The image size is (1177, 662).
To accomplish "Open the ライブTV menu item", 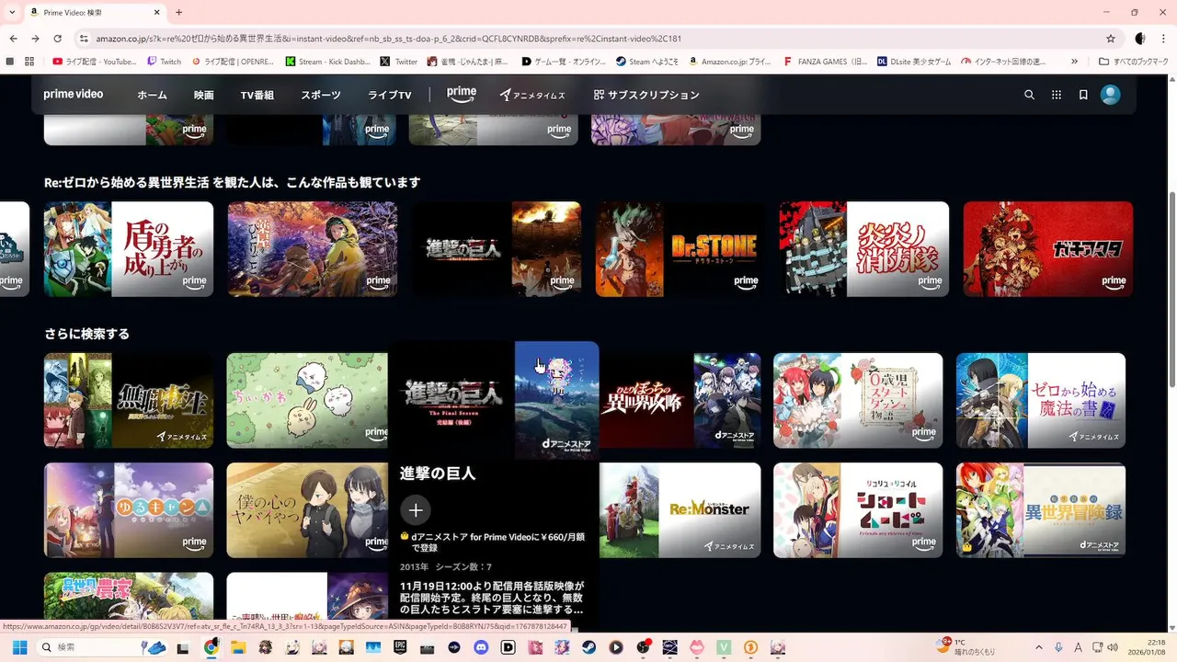I will click(390, 95).
